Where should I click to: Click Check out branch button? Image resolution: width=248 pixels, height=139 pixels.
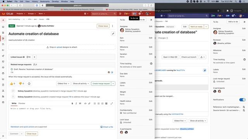pos(189,57)
